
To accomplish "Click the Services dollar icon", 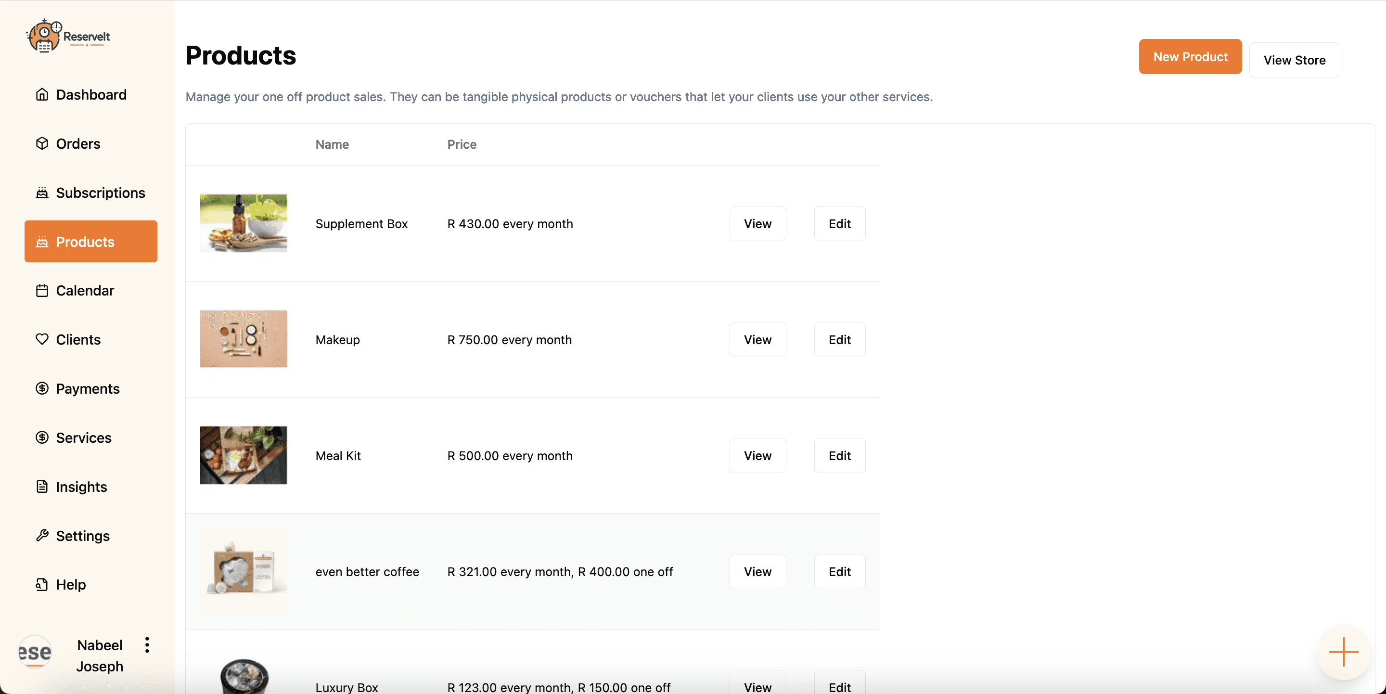I will point(42,437).
